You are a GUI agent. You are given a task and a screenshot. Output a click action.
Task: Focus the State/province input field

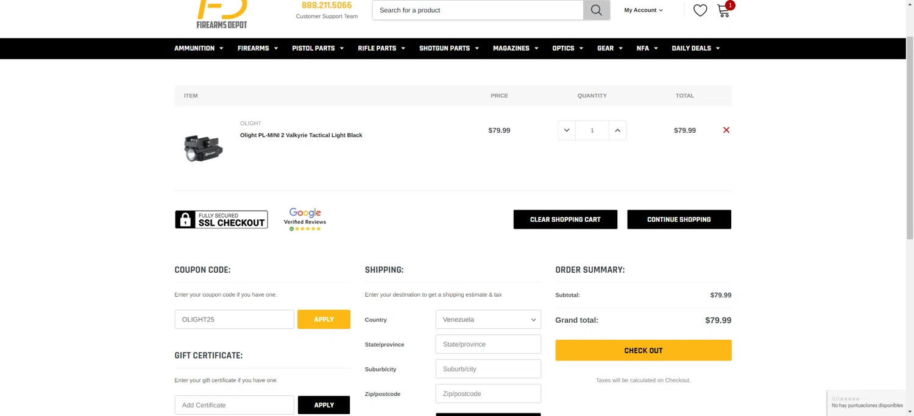(x=488, y=344)
